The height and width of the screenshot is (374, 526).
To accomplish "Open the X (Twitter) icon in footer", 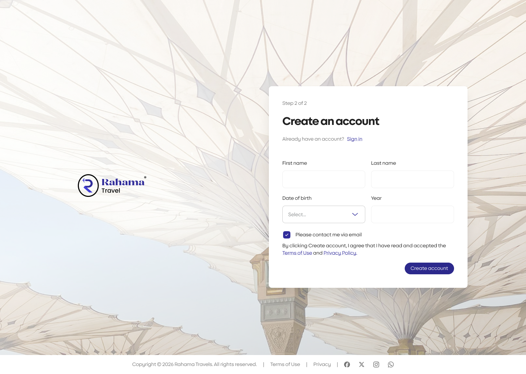I will coord(362,365).
